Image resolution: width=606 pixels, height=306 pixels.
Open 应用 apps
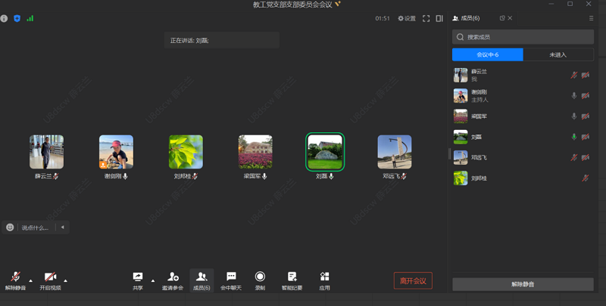[x=325, y=281]
